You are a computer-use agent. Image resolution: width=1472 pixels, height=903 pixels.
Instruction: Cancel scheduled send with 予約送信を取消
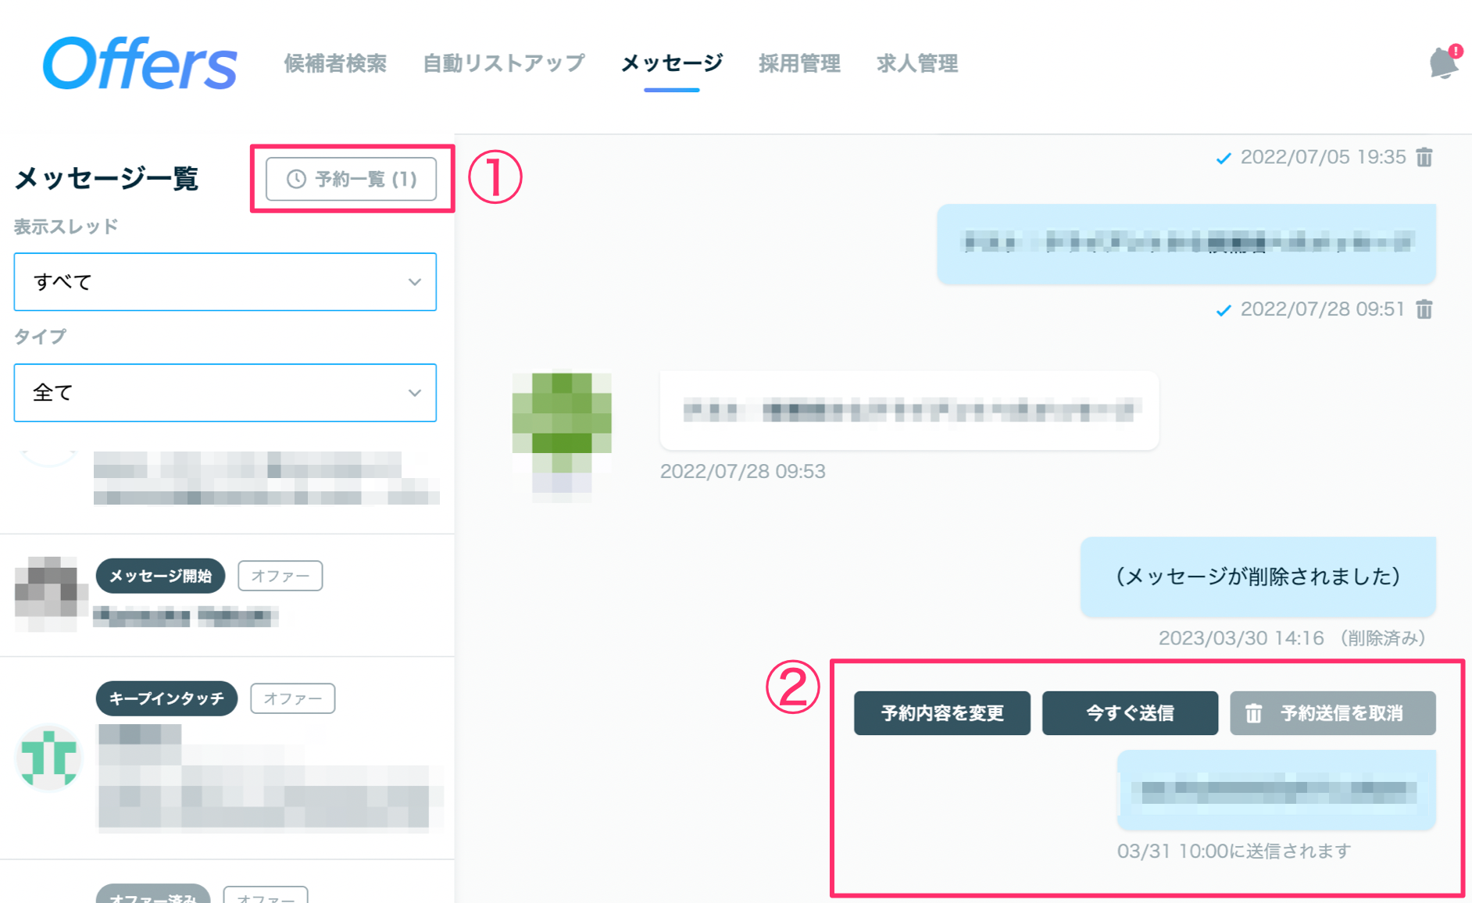pyautogui.click(x=1332, y=712)
